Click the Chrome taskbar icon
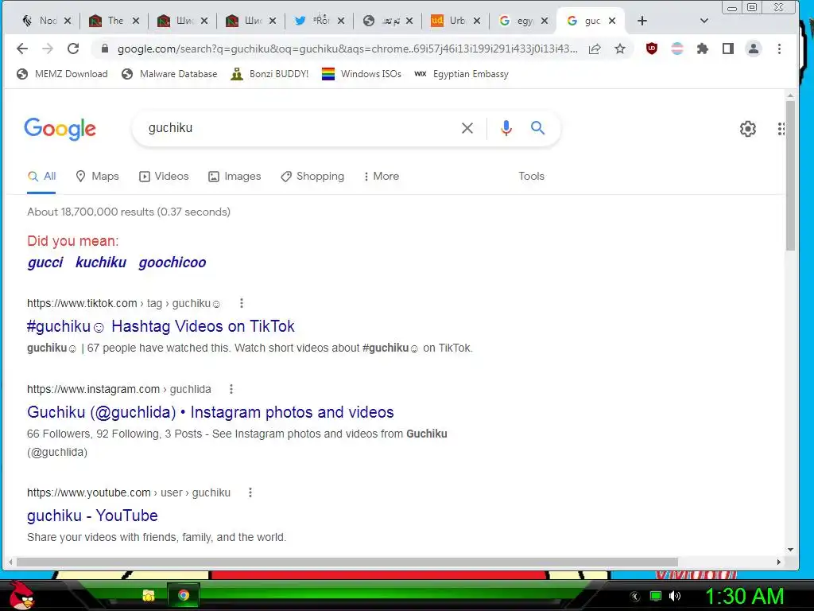Image resolution: width=814 pixels, height=611 pixels. (x=184, y=595)
